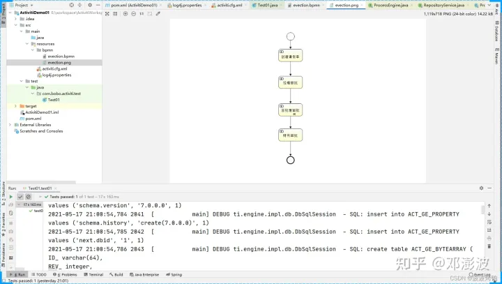Image resolution: width=502 pixels, height=284 pixels.
Task: Select evection.bpmn in project tree
Action: (x=61, y=57)
